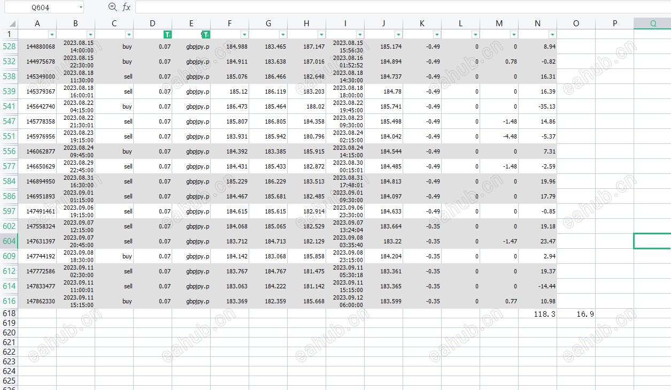Viewport: 671px width, 390px height.
Task: Open filter dropdown in column K
Action: coord(437,34)
